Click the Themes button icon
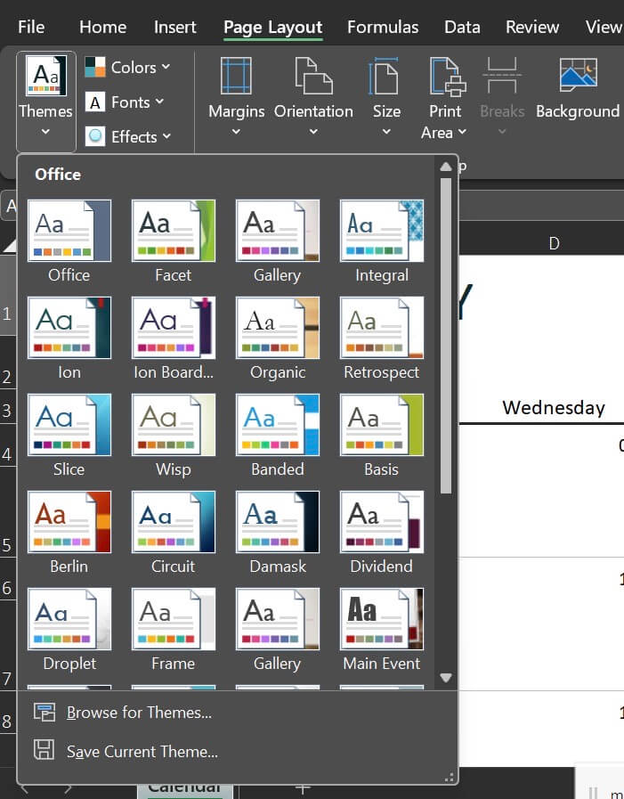Image resolution: width=624 pixels, height=799 pixels. coord(45,77)
